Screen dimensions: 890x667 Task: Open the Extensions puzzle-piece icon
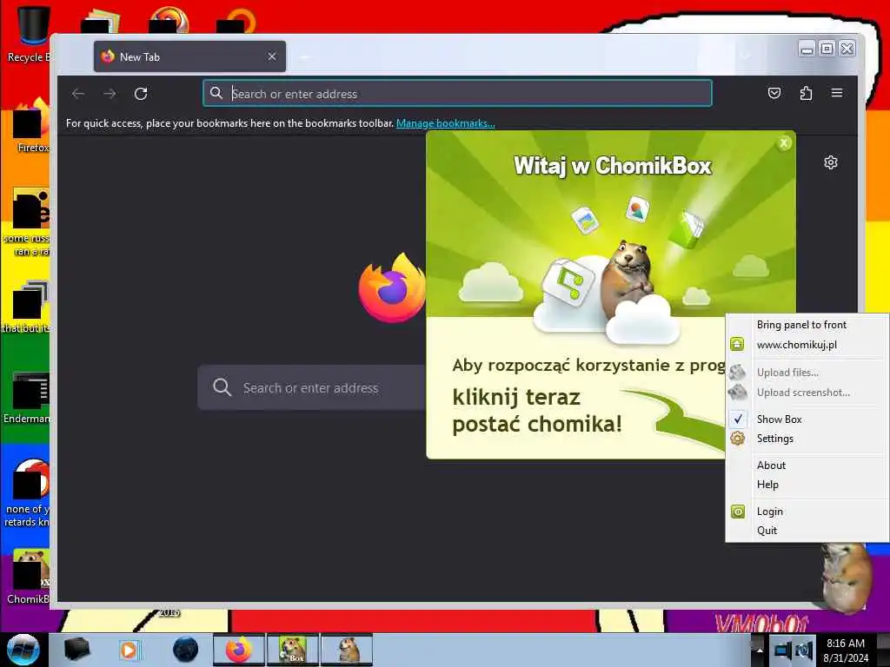[806, 93]
